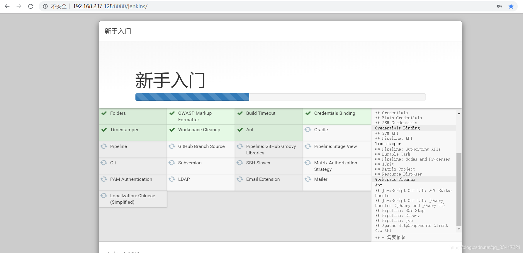The height and width of the screenshot is (253, 523).
Task: Click the pending sync icon for Git
Action: coord(104,163)
